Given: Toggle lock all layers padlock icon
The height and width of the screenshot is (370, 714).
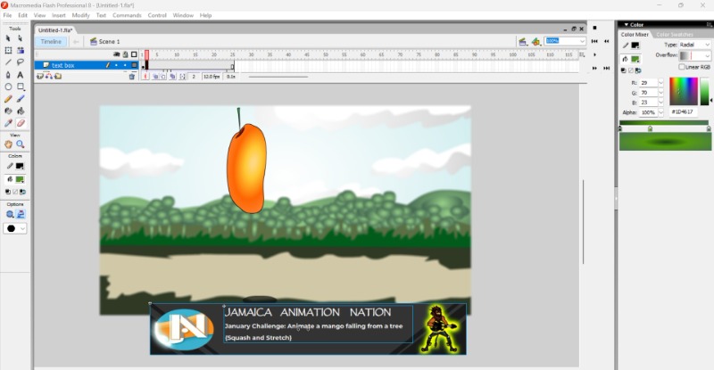Looking at the screenshot, I should tap(126, 54).
